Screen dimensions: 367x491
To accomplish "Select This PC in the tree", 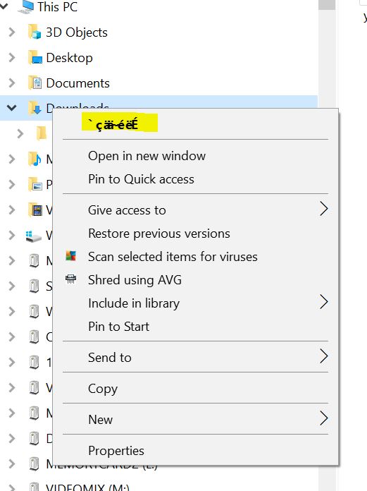I will coord(57,6).
